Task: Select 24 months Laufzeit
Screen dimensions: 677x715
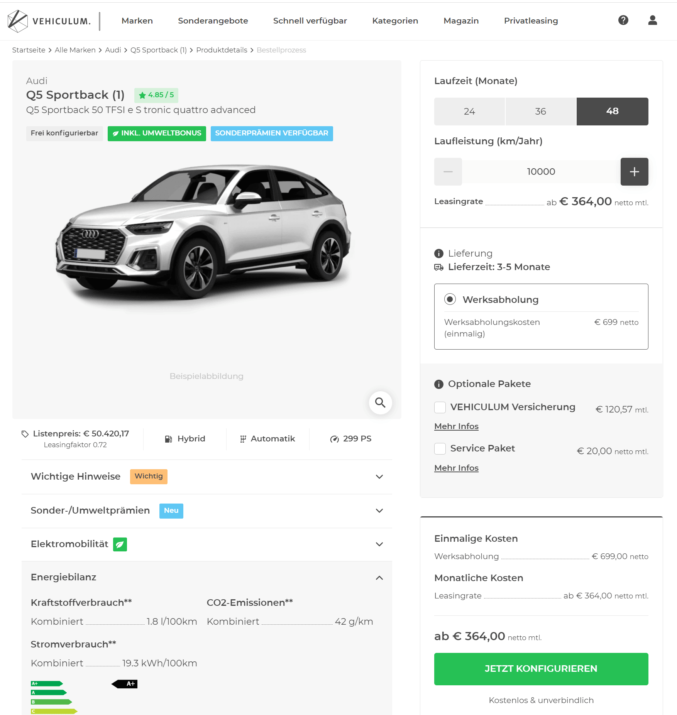Action: coord(469,112)
